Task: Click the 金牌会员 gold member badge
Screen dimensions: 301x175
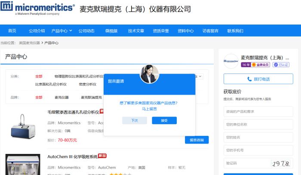Action: coord(261,65)
